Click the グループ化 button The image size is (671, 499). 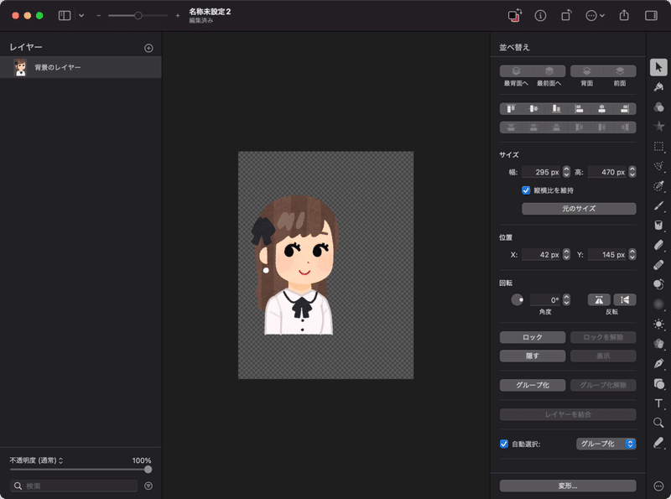(x=533, y=385)
